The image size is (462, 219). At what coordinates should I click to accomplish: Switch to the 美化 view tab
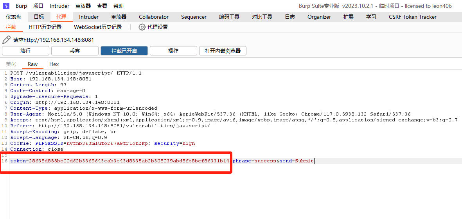click(11, 64)
